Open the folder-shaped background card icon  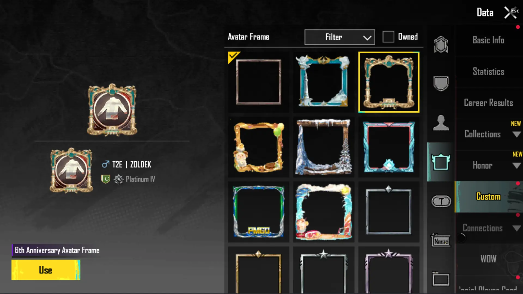pos(441,279)
